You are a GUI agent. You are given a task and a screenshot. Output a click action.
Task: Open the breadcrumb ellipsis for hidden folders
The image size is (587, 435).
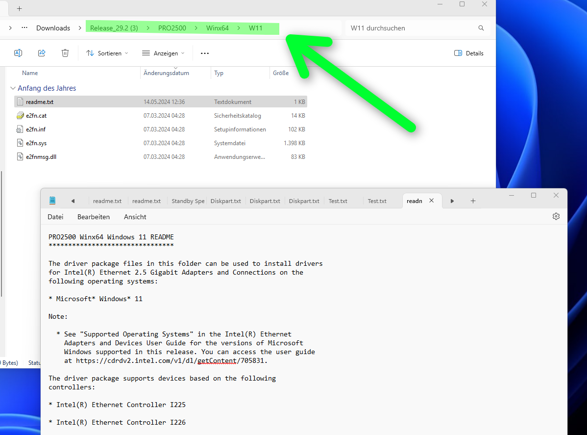24,28
